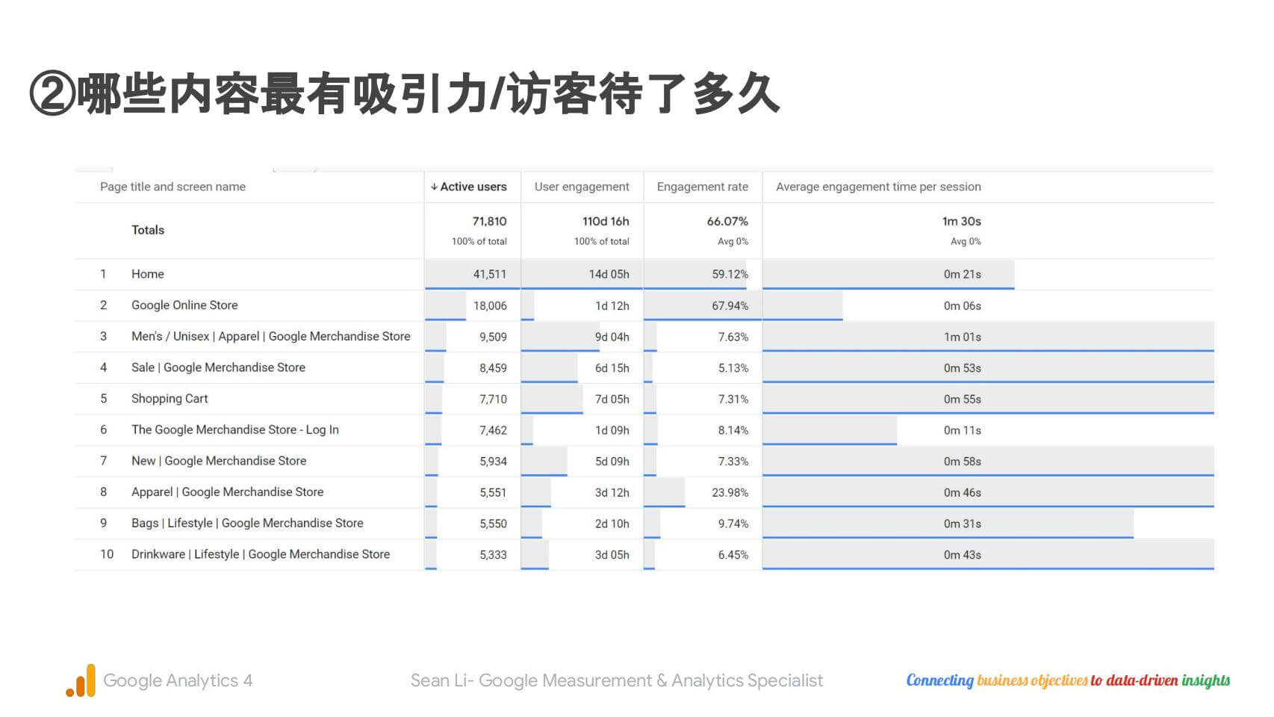
Task: Click the sort arrow beside Active users
Action: point(434,187)
